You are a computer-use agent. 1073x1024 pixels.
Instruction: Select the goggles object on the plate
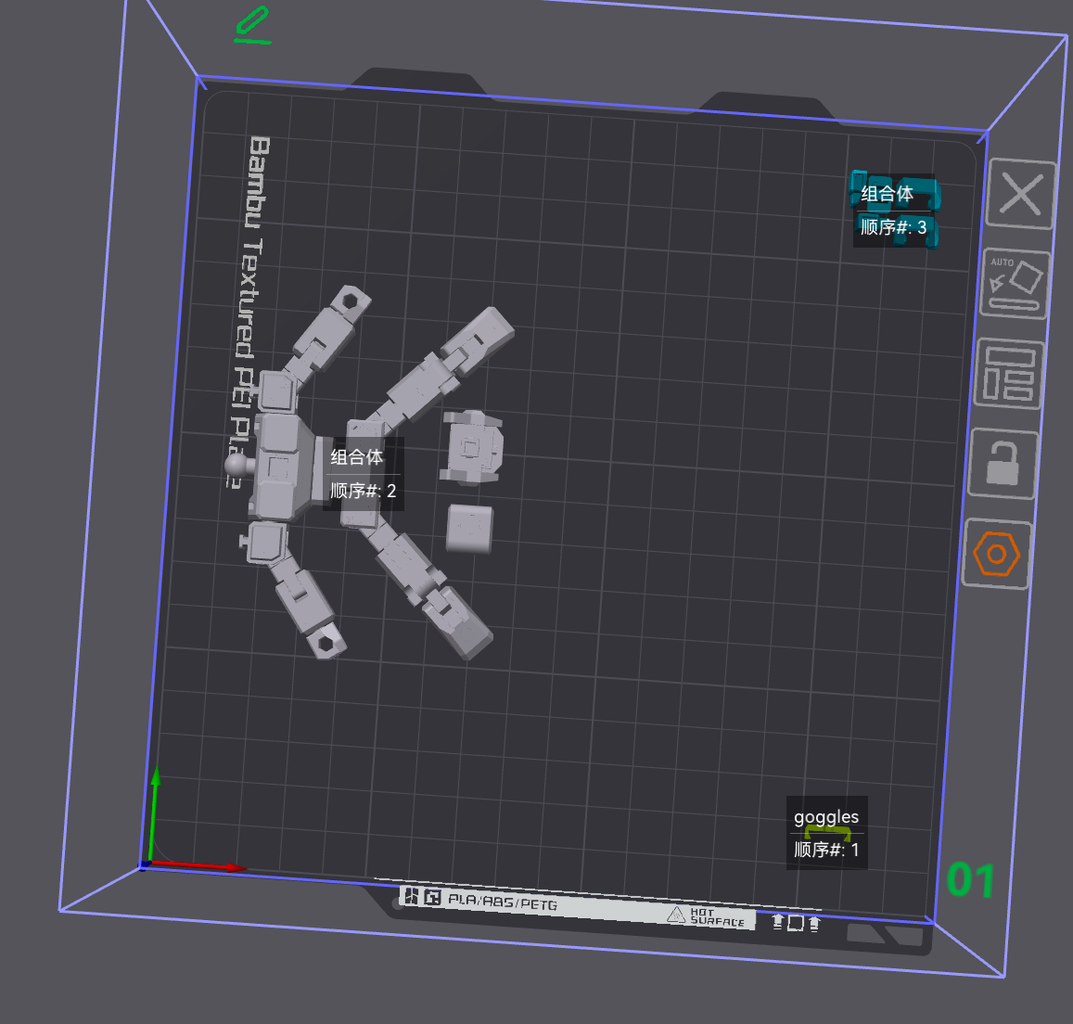(827, 834)
